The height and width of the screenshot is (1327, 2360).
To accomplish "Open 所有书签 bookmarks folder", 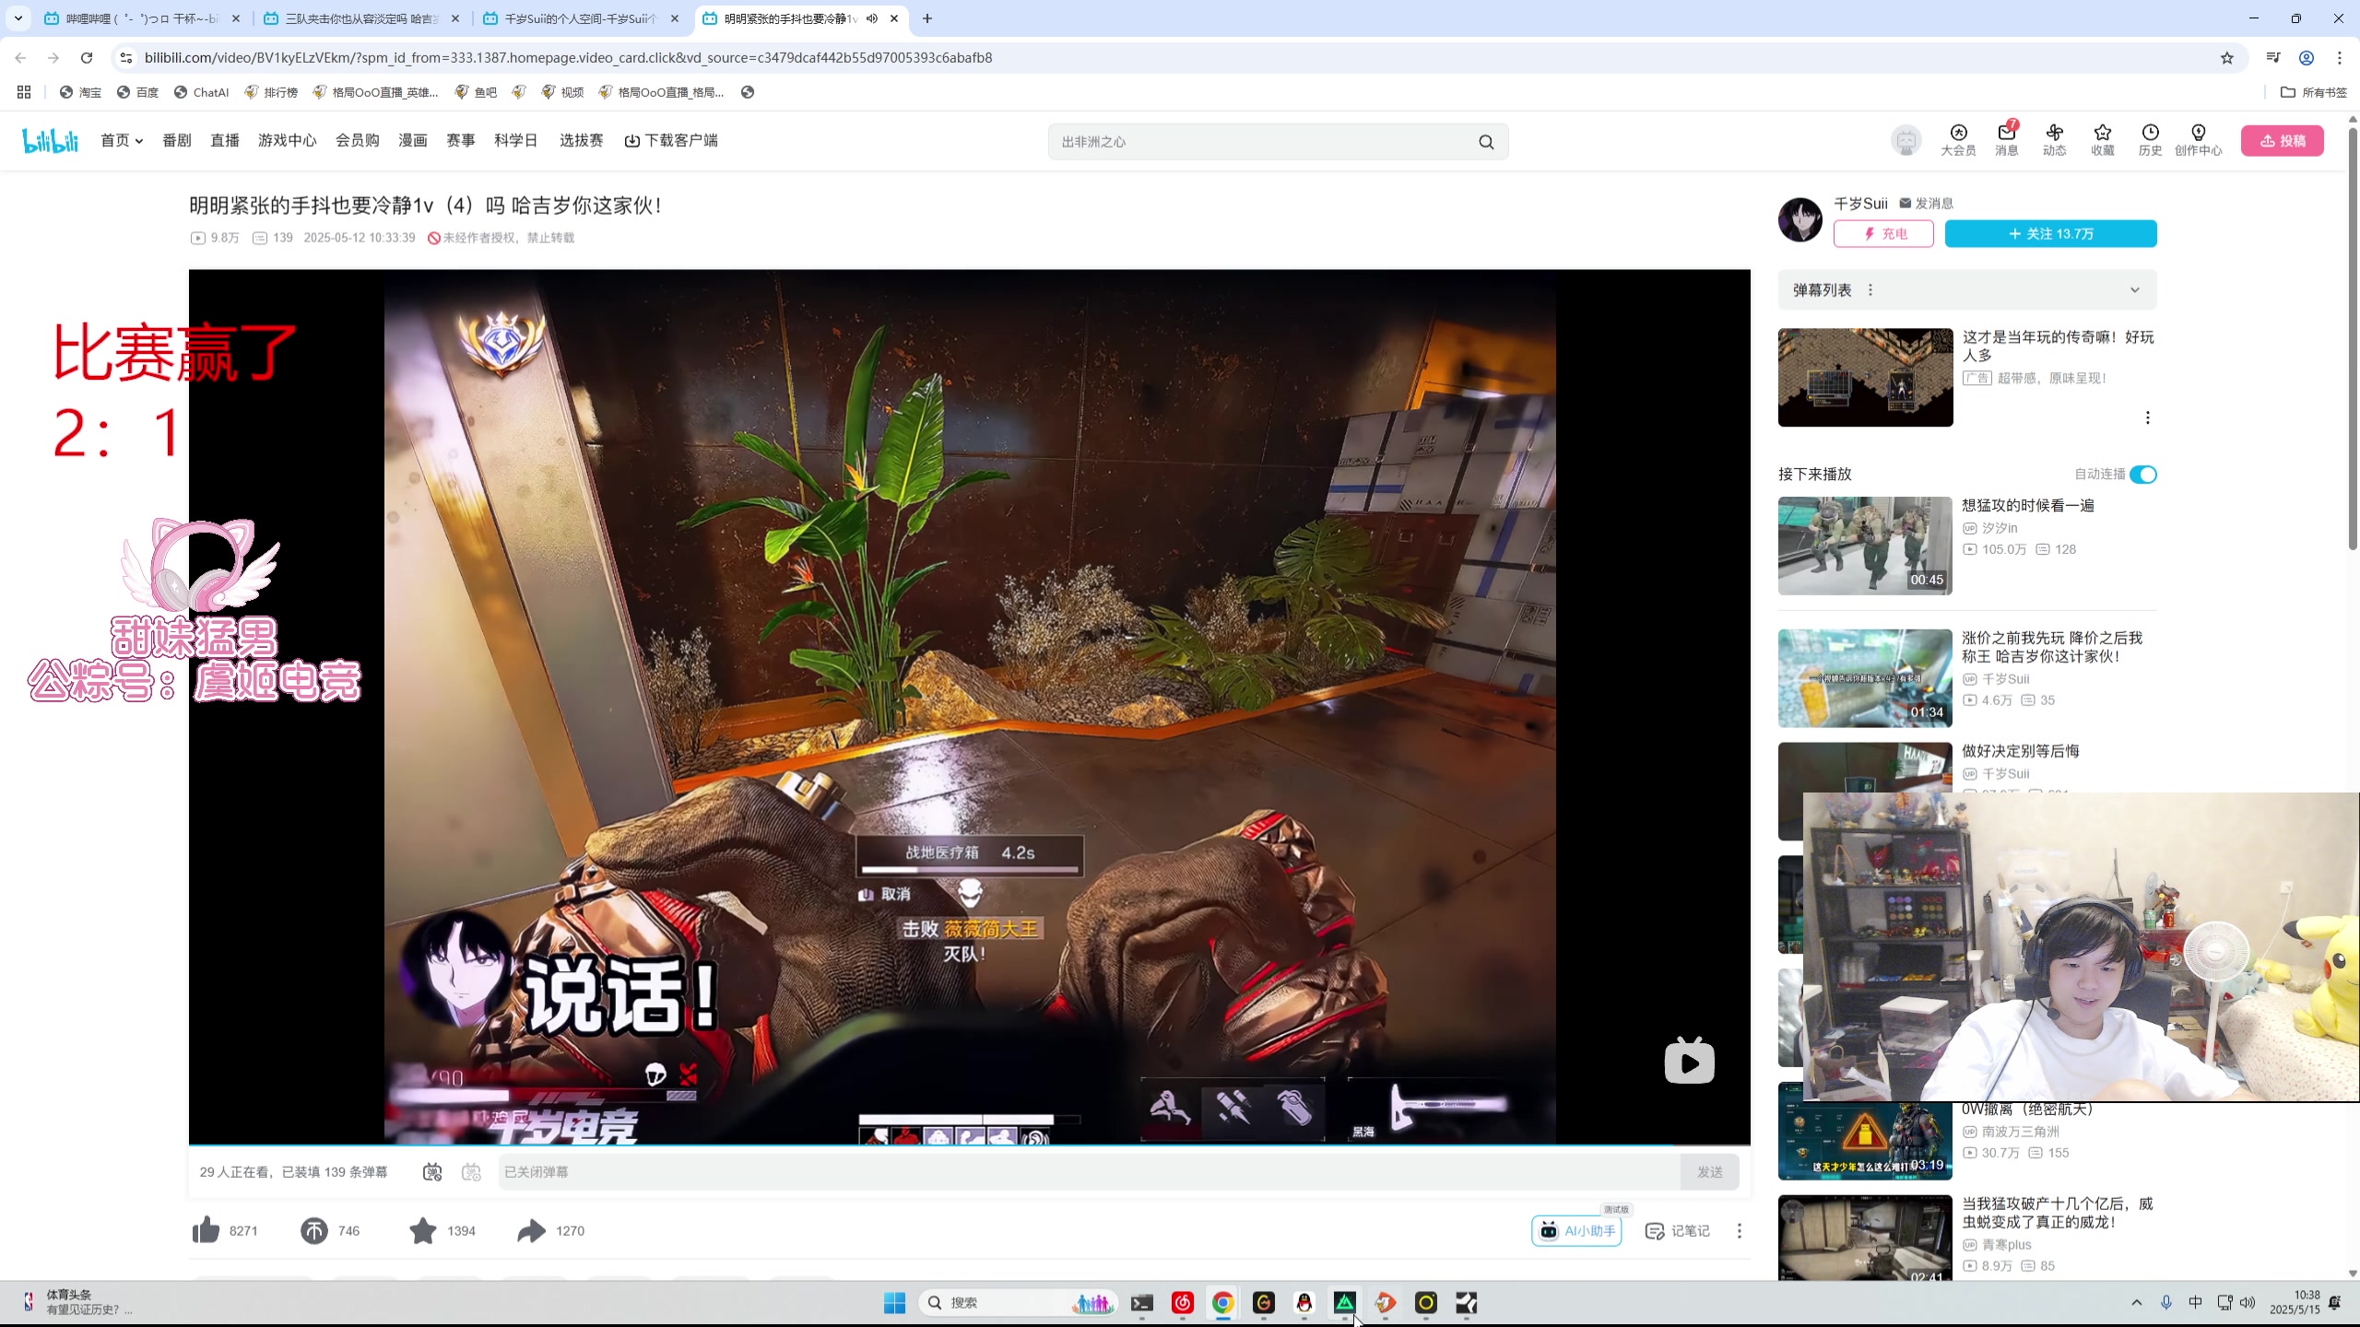I will [2314, 92].
